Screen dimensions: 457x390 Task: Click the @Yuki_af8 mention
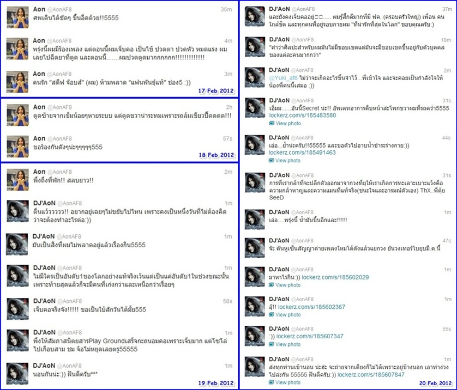[x=283, y=78]
